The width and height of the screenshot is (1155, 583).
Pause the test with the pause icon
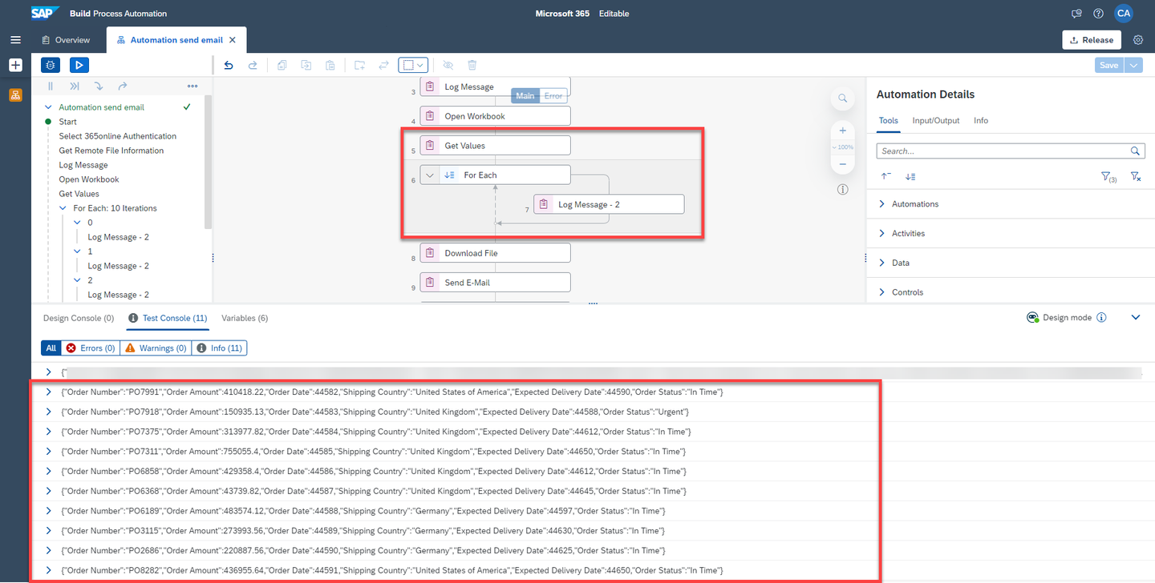point(51,86)
